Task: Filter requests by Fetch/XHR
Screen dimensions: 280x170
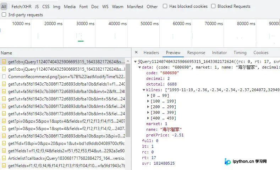Action: [x=21, y=7]
